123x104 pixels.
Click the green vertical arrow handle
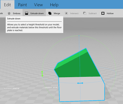click(42, 74)
